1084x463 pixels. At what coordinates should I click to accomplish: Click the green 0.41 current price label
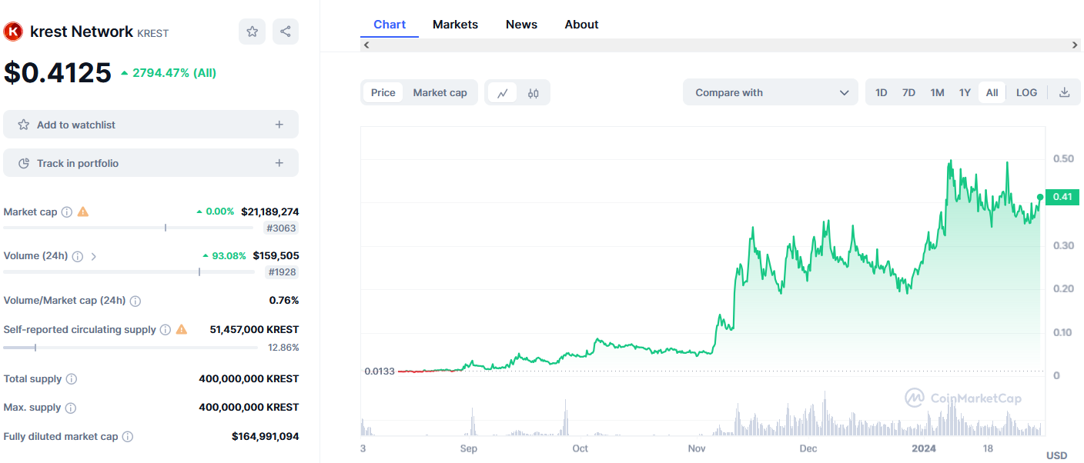[1062, 197]
